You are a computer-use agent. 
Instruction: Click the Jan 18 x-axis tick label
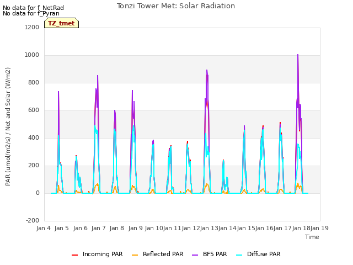[301, 228]
